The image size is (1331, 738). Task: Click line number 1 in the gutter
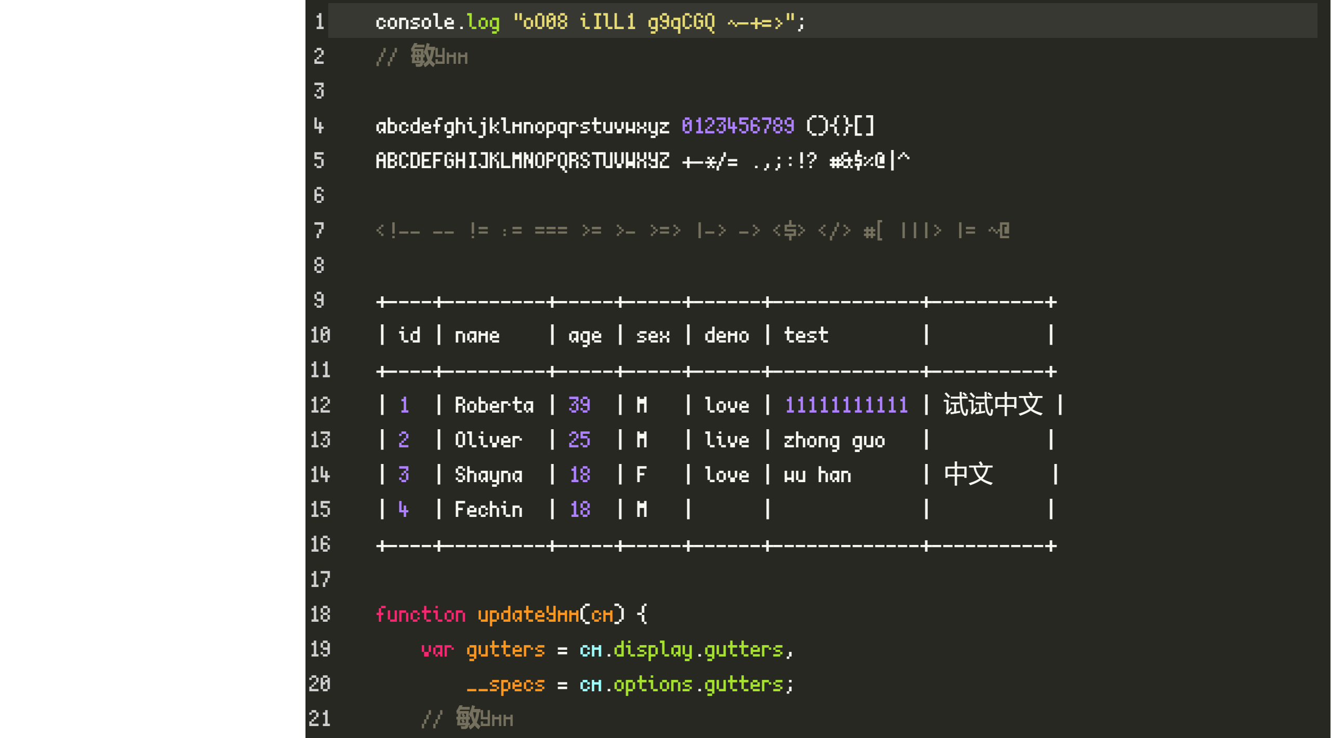320,22
